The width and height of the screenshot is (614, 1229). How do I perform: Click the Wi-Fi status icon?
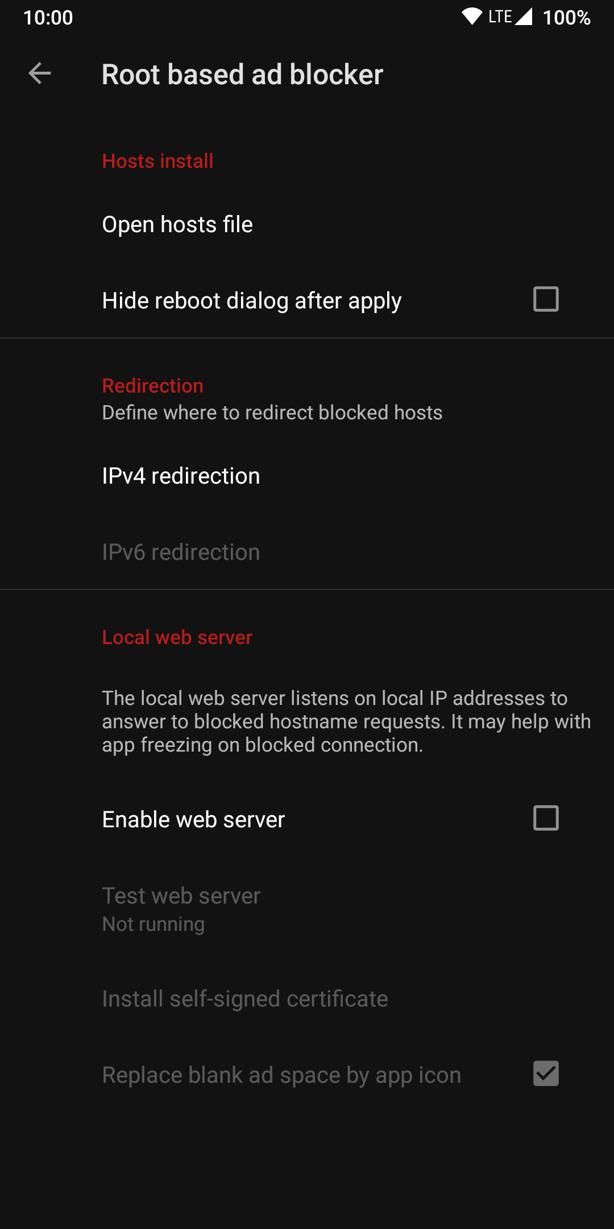[471, 17]
